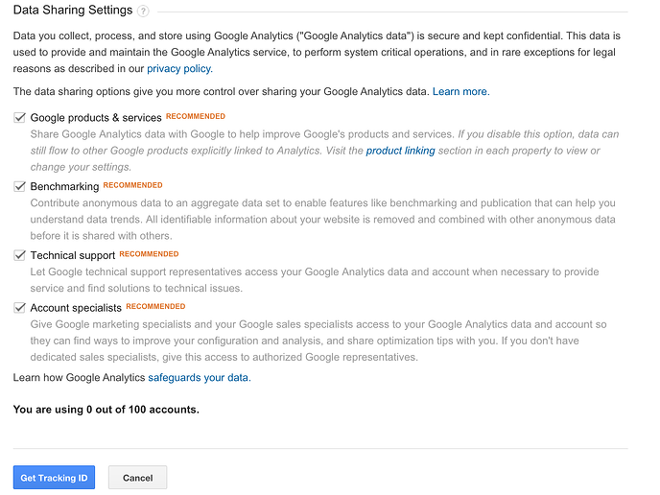
Task: Uncheck Google products & services checkbox
Action: pos(19,117)
